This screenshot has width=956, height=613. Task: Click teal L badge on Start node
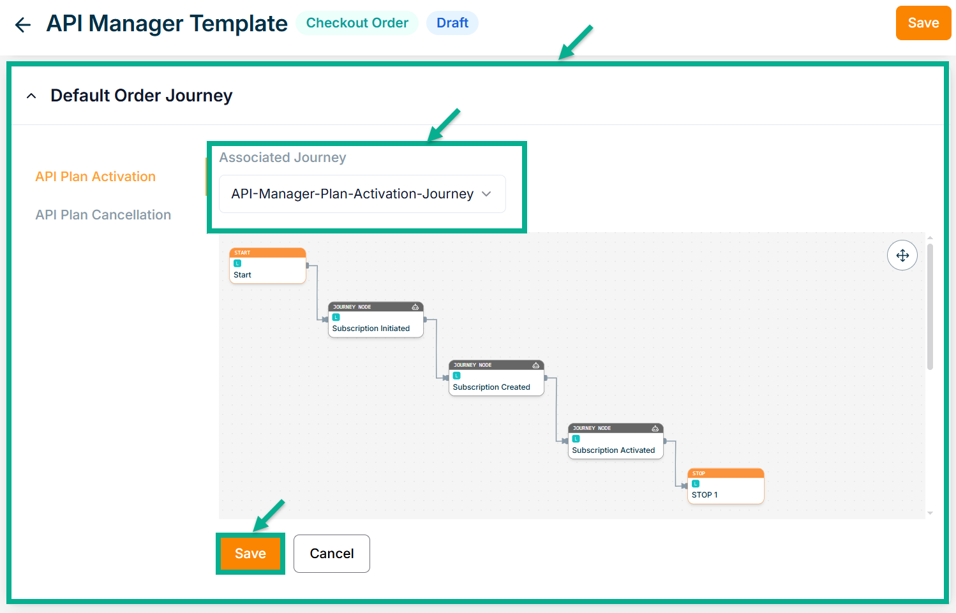[x=237, y=263]
